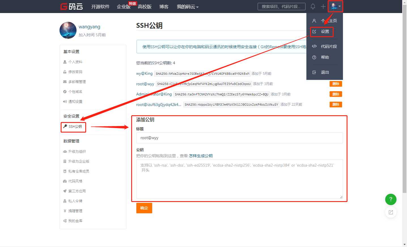Screen dimensions: 407x247
Task: Open 修改密码 in the sidebar
Action: [x=75, y=72]
